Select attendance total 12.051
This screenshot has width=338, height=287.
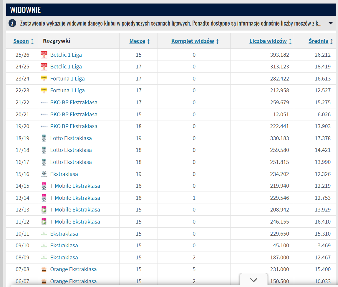click(x=281, y=115)
